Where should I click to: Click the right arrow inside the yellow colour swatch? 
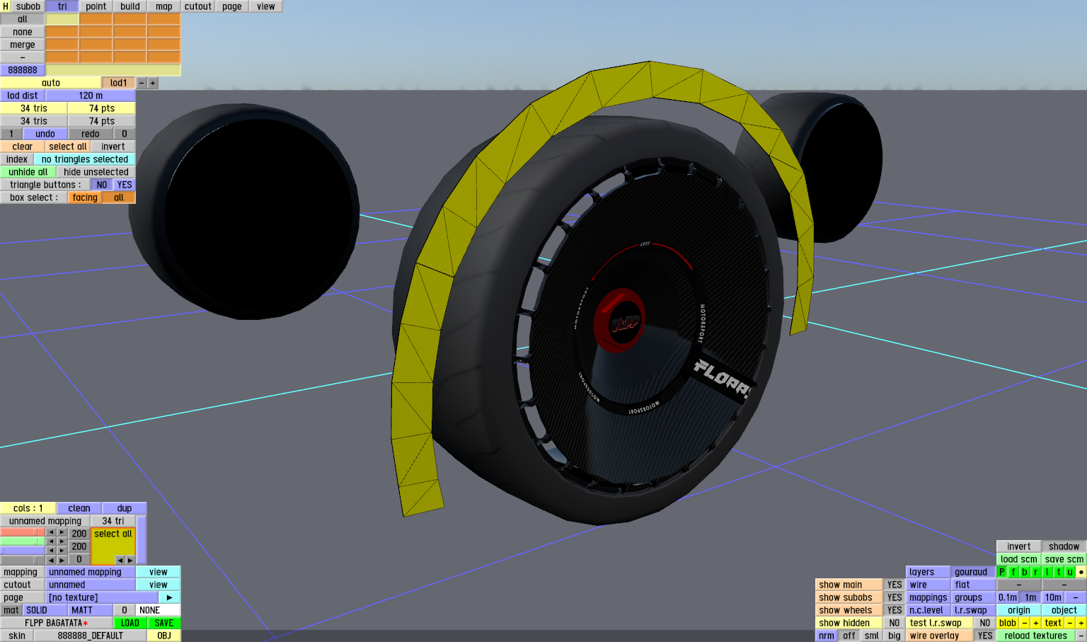point(130,560)
